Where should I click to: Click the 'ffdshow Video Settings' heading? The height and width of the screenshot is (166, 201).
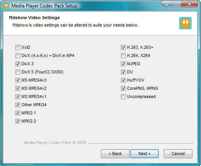tap(34, 18)
